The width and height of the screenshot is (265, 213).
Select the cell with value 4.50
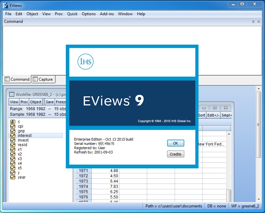point(105,176)
